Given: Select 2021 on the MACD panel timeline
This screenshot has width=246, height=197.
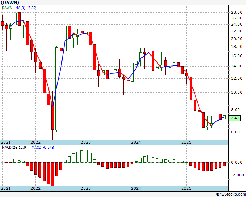Looking at the screenshot, I should [6, 188].
